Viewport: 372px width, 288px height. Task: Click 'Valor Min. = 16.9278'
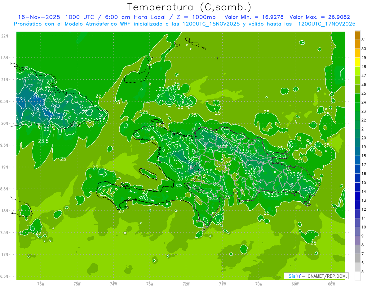point(254,17)
